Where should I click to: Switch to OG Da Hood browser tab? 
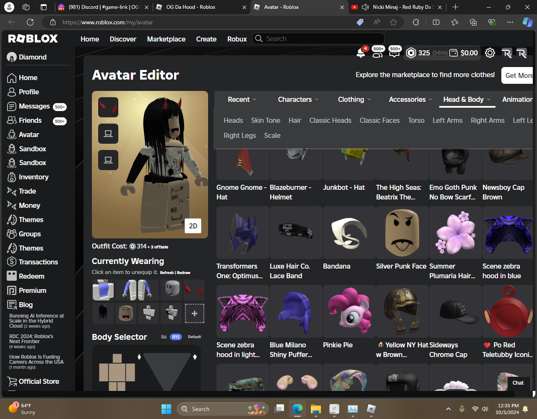tap(201, 7)
